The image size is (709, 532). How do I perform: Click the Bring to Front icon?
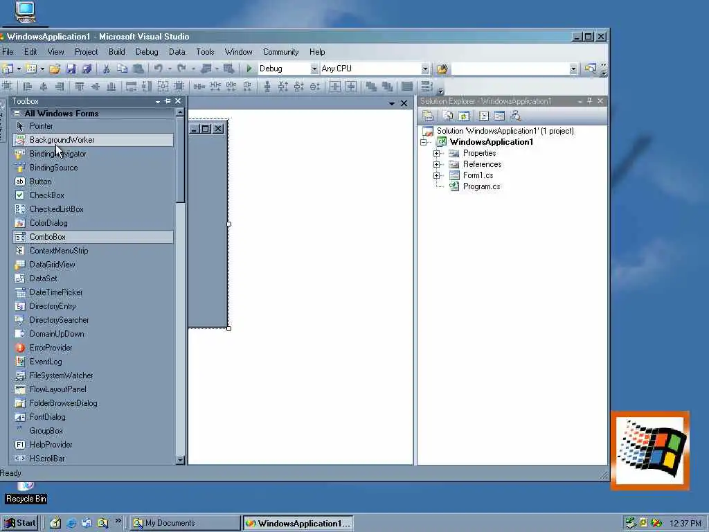371,86
